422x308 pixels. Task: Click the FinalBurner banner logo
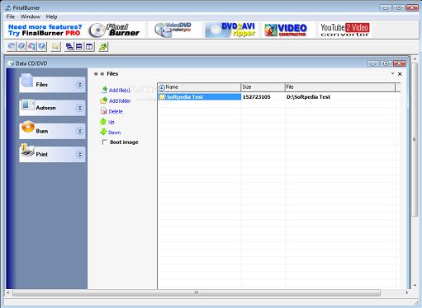(115, 30)
